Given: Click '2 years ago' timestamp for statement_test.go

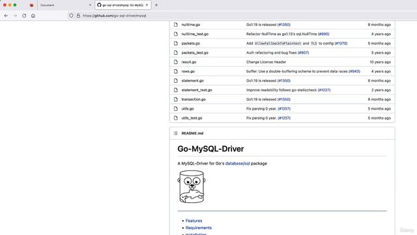Looking at the screenshot, I should pyautogui.click(x=381, y=90).
